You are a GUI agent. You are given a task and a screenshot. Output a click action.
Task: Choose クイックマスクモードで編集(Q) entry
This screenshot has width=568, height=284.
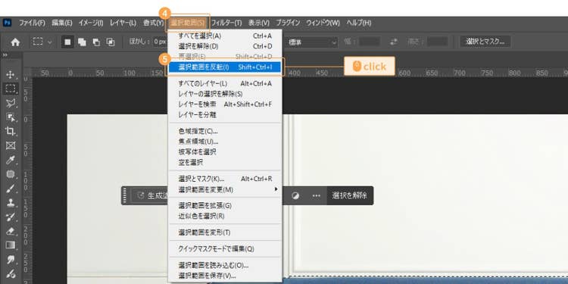click(x=225, y=249)
